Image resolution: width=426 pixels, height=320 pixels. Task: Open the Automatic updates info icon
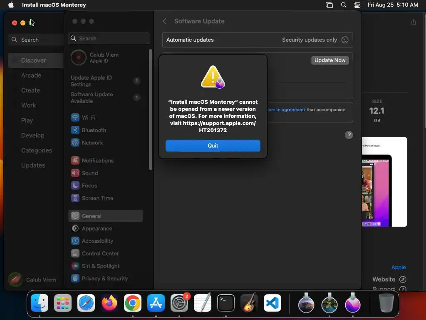click(345, 40)
